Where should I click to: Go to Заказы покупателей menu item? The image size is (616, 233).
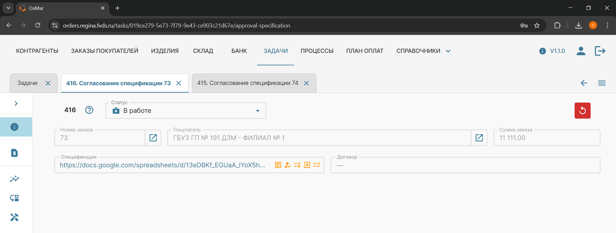pyautogui.click(x=105, y=51)
